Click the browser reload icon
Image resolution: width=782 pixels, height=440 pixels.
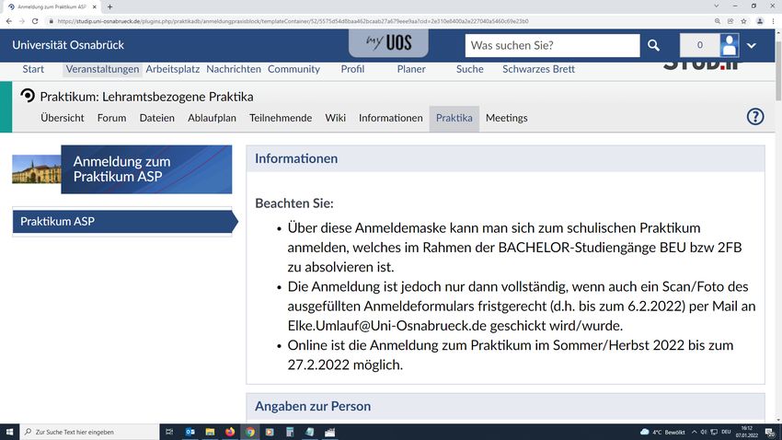click(36, 20)
